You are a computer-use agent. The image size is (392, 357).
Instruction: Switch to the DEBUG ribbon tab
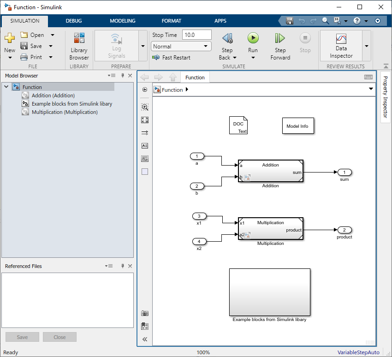[72, 21]
